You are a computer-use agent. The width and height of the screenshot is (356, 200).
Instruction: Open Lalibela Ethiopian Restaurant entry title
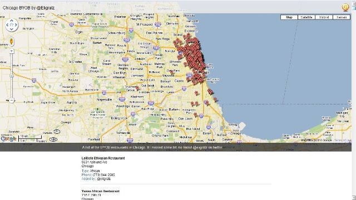(x=103, y=158)
